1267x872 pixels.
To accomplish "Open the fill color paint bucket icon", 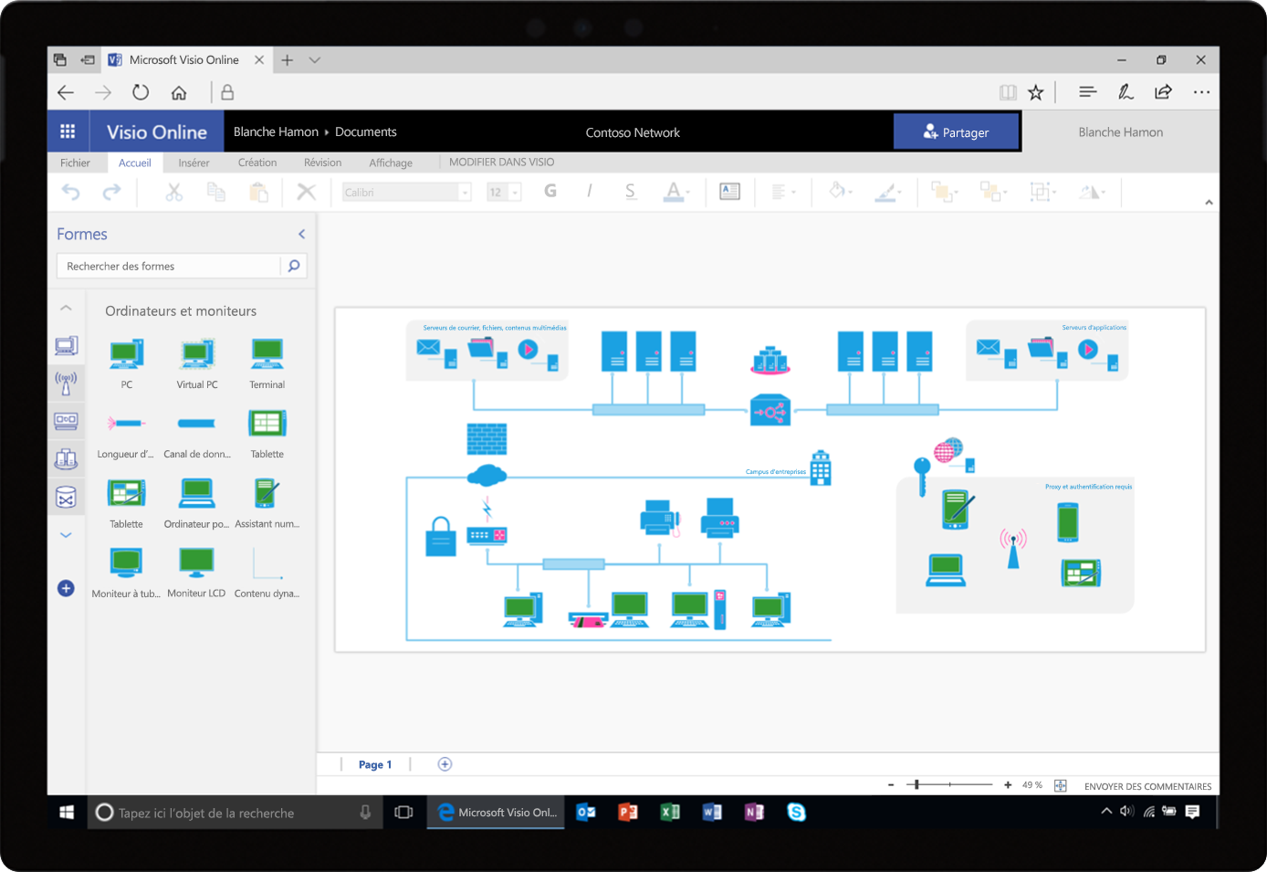I will [837, 192].
